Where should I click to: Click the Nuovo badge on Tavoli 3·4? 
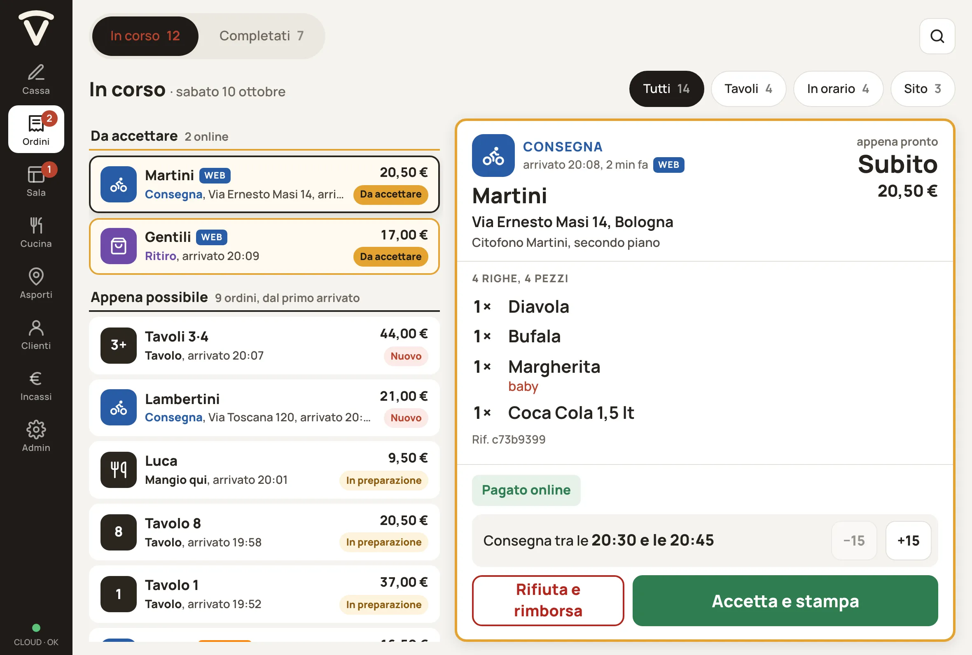pos(406,356)
